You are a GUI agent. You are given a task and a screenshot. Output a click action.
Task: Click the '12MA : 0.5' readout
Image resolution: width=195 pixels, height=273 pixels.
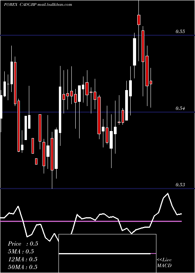(x=23, y=259)
